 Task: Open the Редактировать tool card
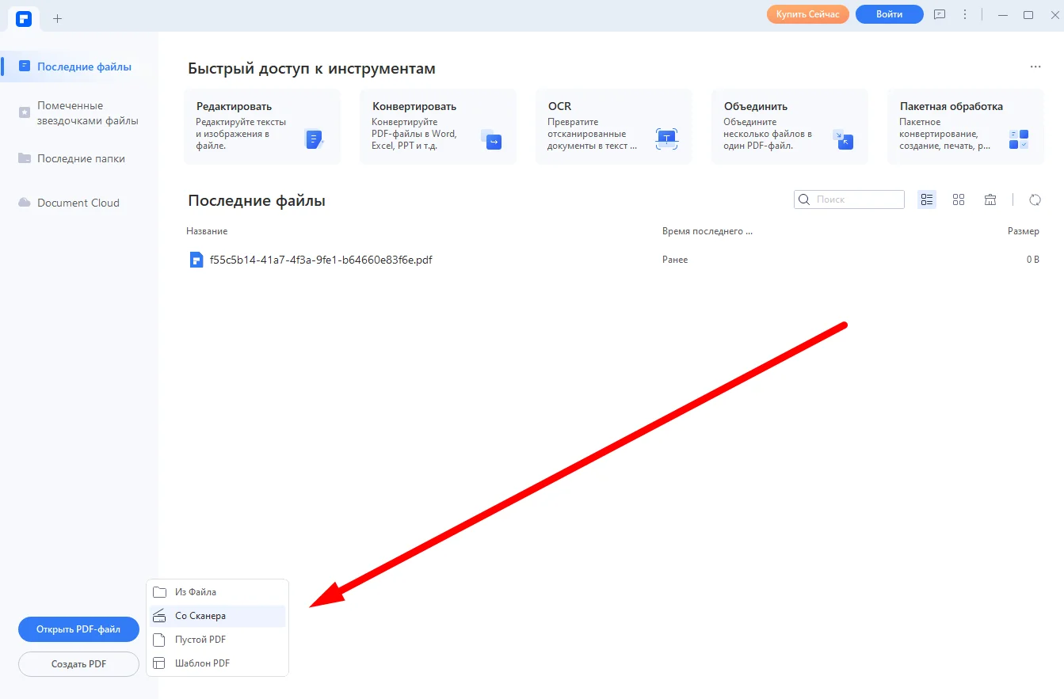262,127
